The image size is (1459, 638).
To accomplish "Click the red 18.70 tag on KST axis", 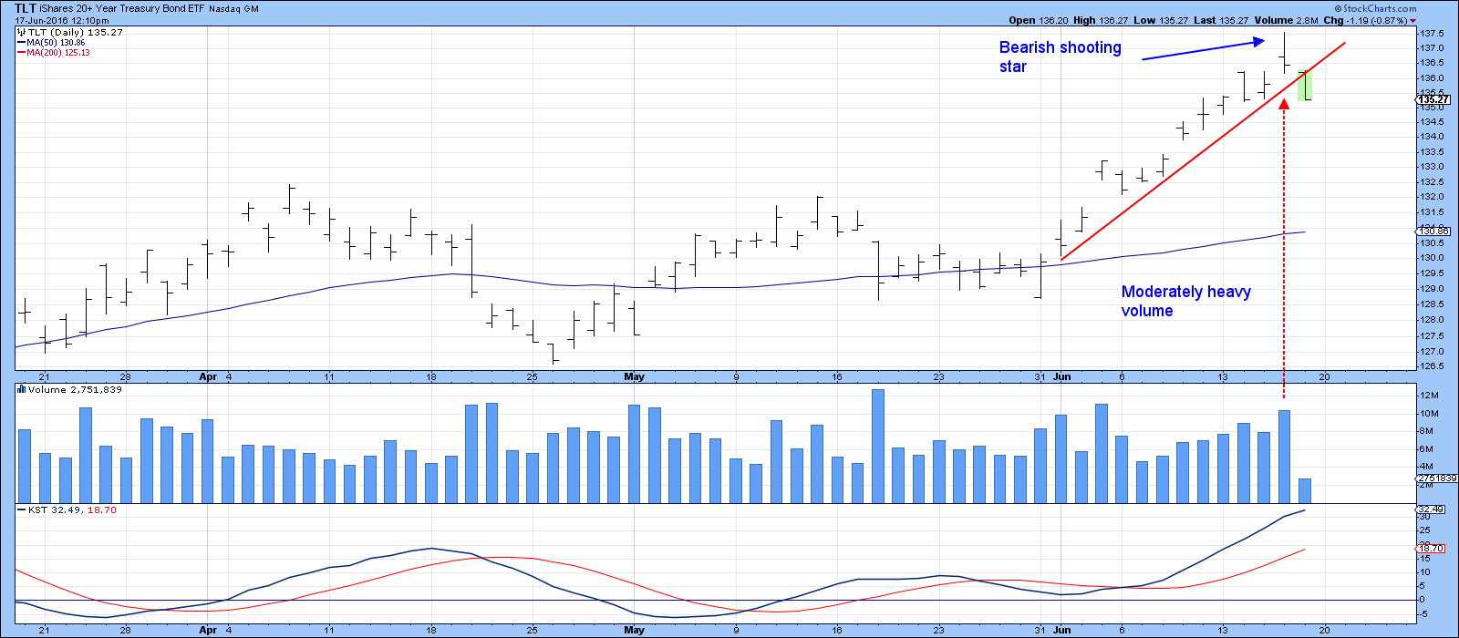I will tap(1432, 548).
